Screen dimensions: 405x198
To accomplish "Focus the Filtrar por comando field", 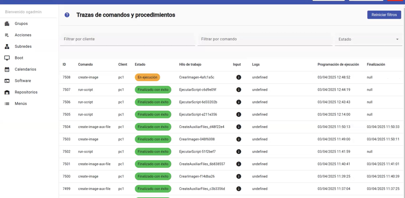I will point(265,39).
